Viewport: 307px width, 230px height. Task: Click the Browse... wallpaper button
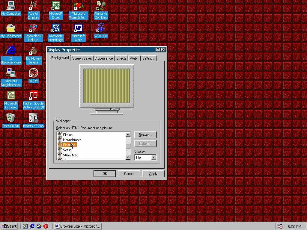click(145, 135)
